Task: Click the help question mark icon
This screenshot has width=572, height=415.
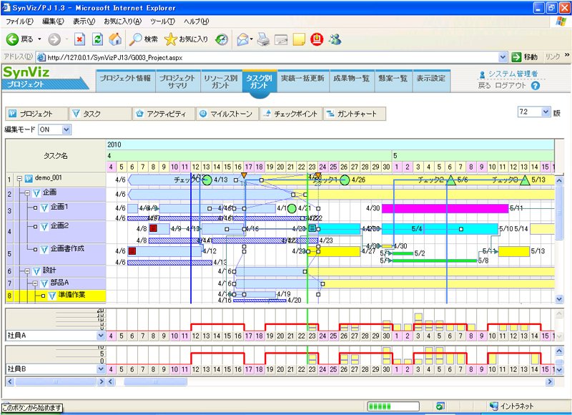Action: 536,86
